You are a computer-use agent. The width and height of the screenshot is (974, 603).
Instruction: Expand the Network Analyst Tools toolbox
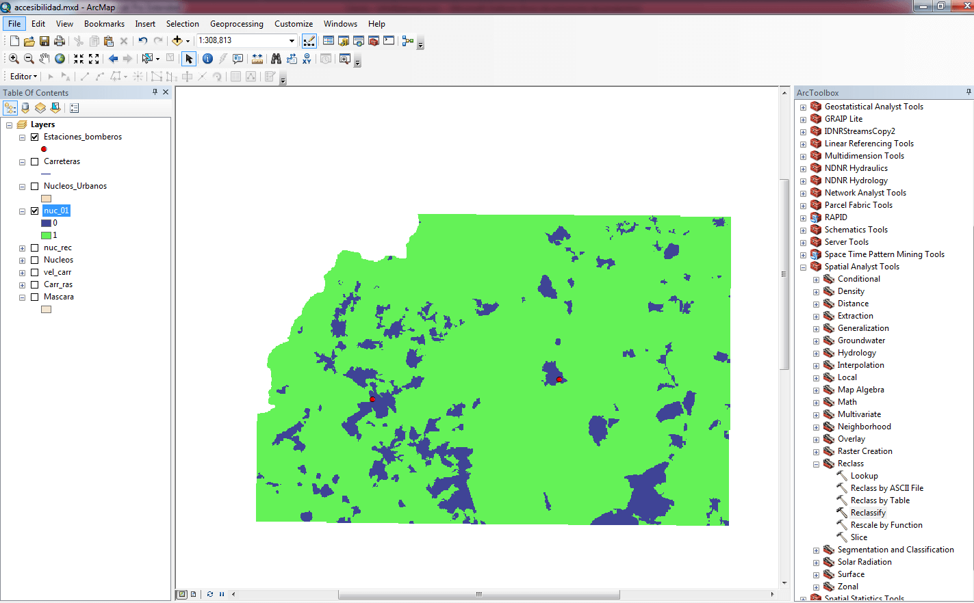point(803,193)
